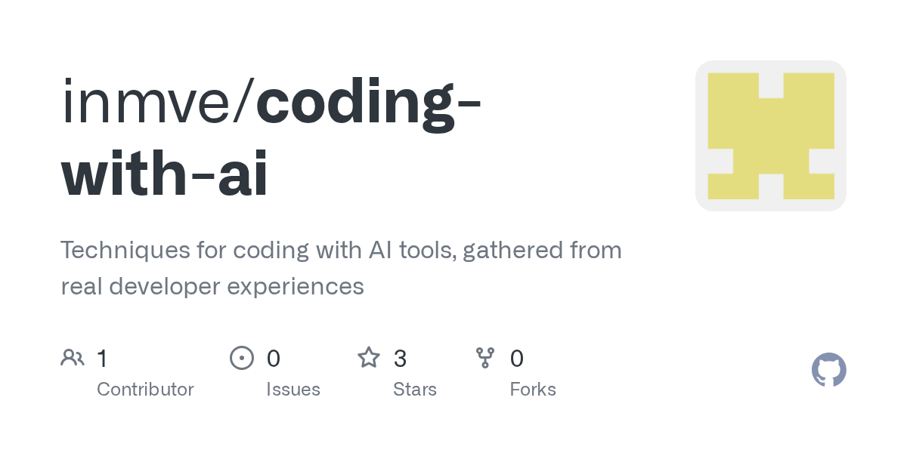Screen dimensions: 907x453
Task: Open the yellow identicon avatar
Action: (x=771, y=136)
